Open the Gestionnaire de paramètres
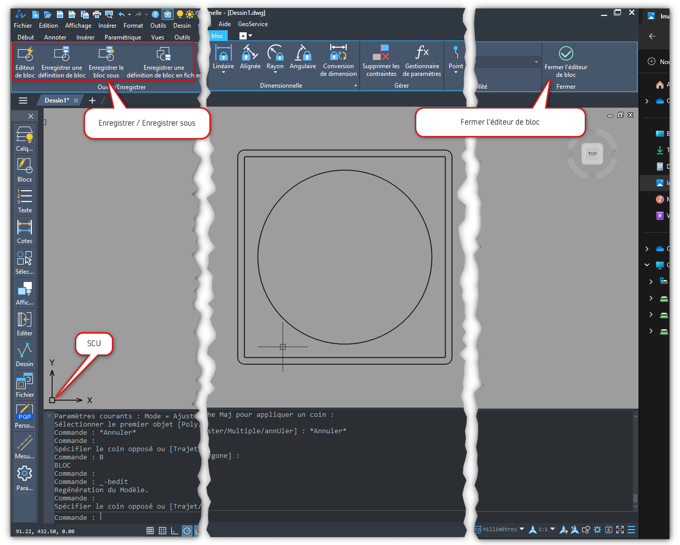The image size is (680, 545). click(x=422, y=60)
